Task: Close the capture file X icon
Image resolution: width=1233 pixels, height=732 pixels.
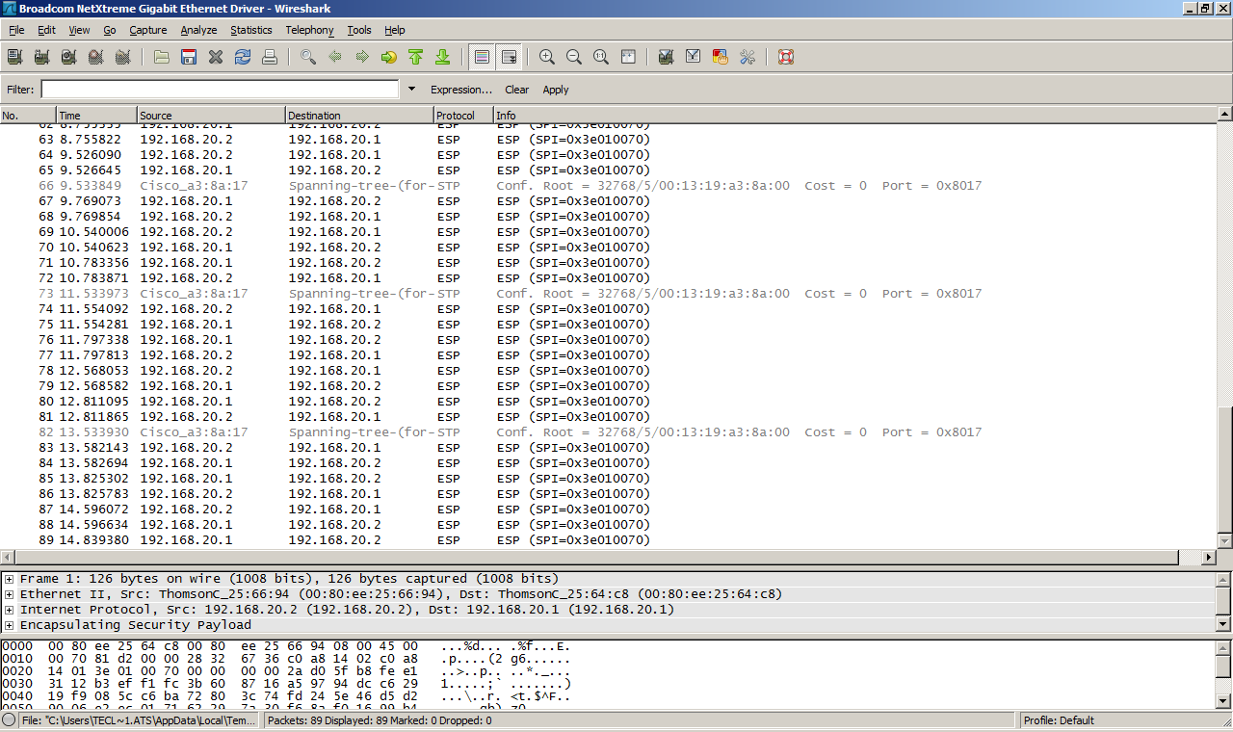Action: 216,57
